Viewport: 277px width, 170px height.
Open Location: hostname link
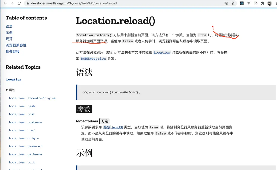pos(26,122)
